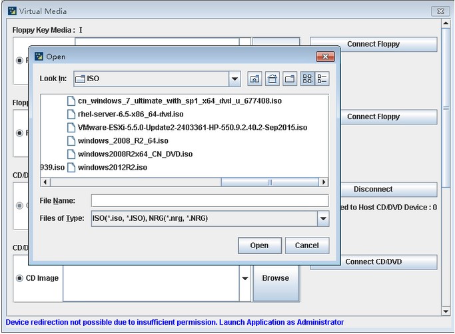Viewport: 455px width, 334px height.
Task: Click ISO folder icon in Look In
Action: pos(80,79)
